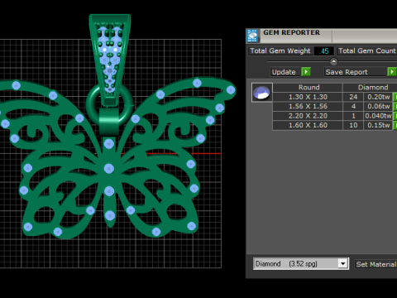Click the green arrow next to Save Report
The height and width of the screenshot is (298, 397).
(x=392, y=72)
